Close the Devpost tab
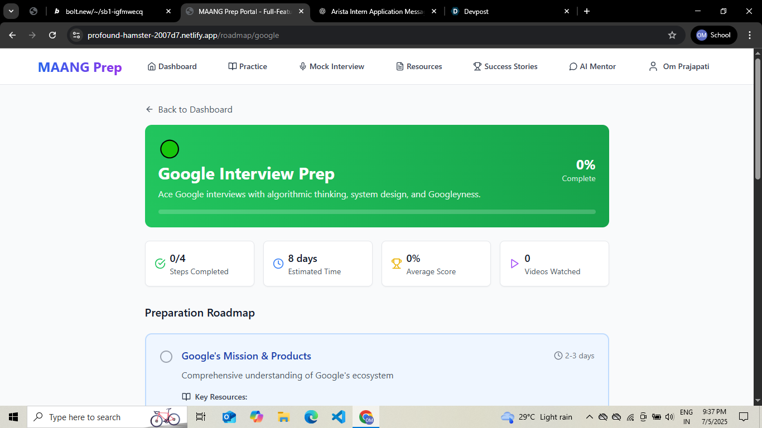 (x=567, y=11)
